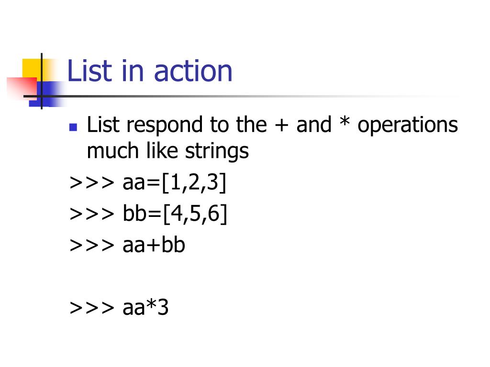Image resolution: width=490 pixels, height=367 pixels.
Task: Click the '>>>' prompt before aa*3
Action: (x=92, y=308)
